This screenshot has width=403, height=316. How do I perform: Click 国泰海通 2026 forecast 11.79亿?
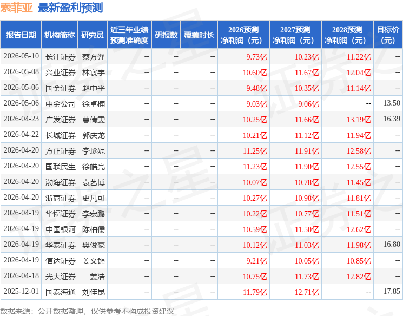click(255, 292)
